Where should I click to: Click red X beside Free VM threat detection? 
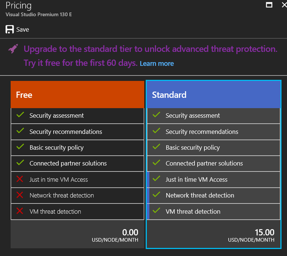click(20, 211)
